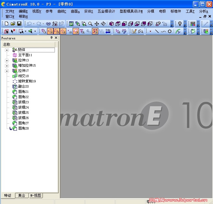The width and height of the screenshot is (213, 204).
Task: Select the line drawing tool
Action: pyautogui.click(x=157, y=31)
